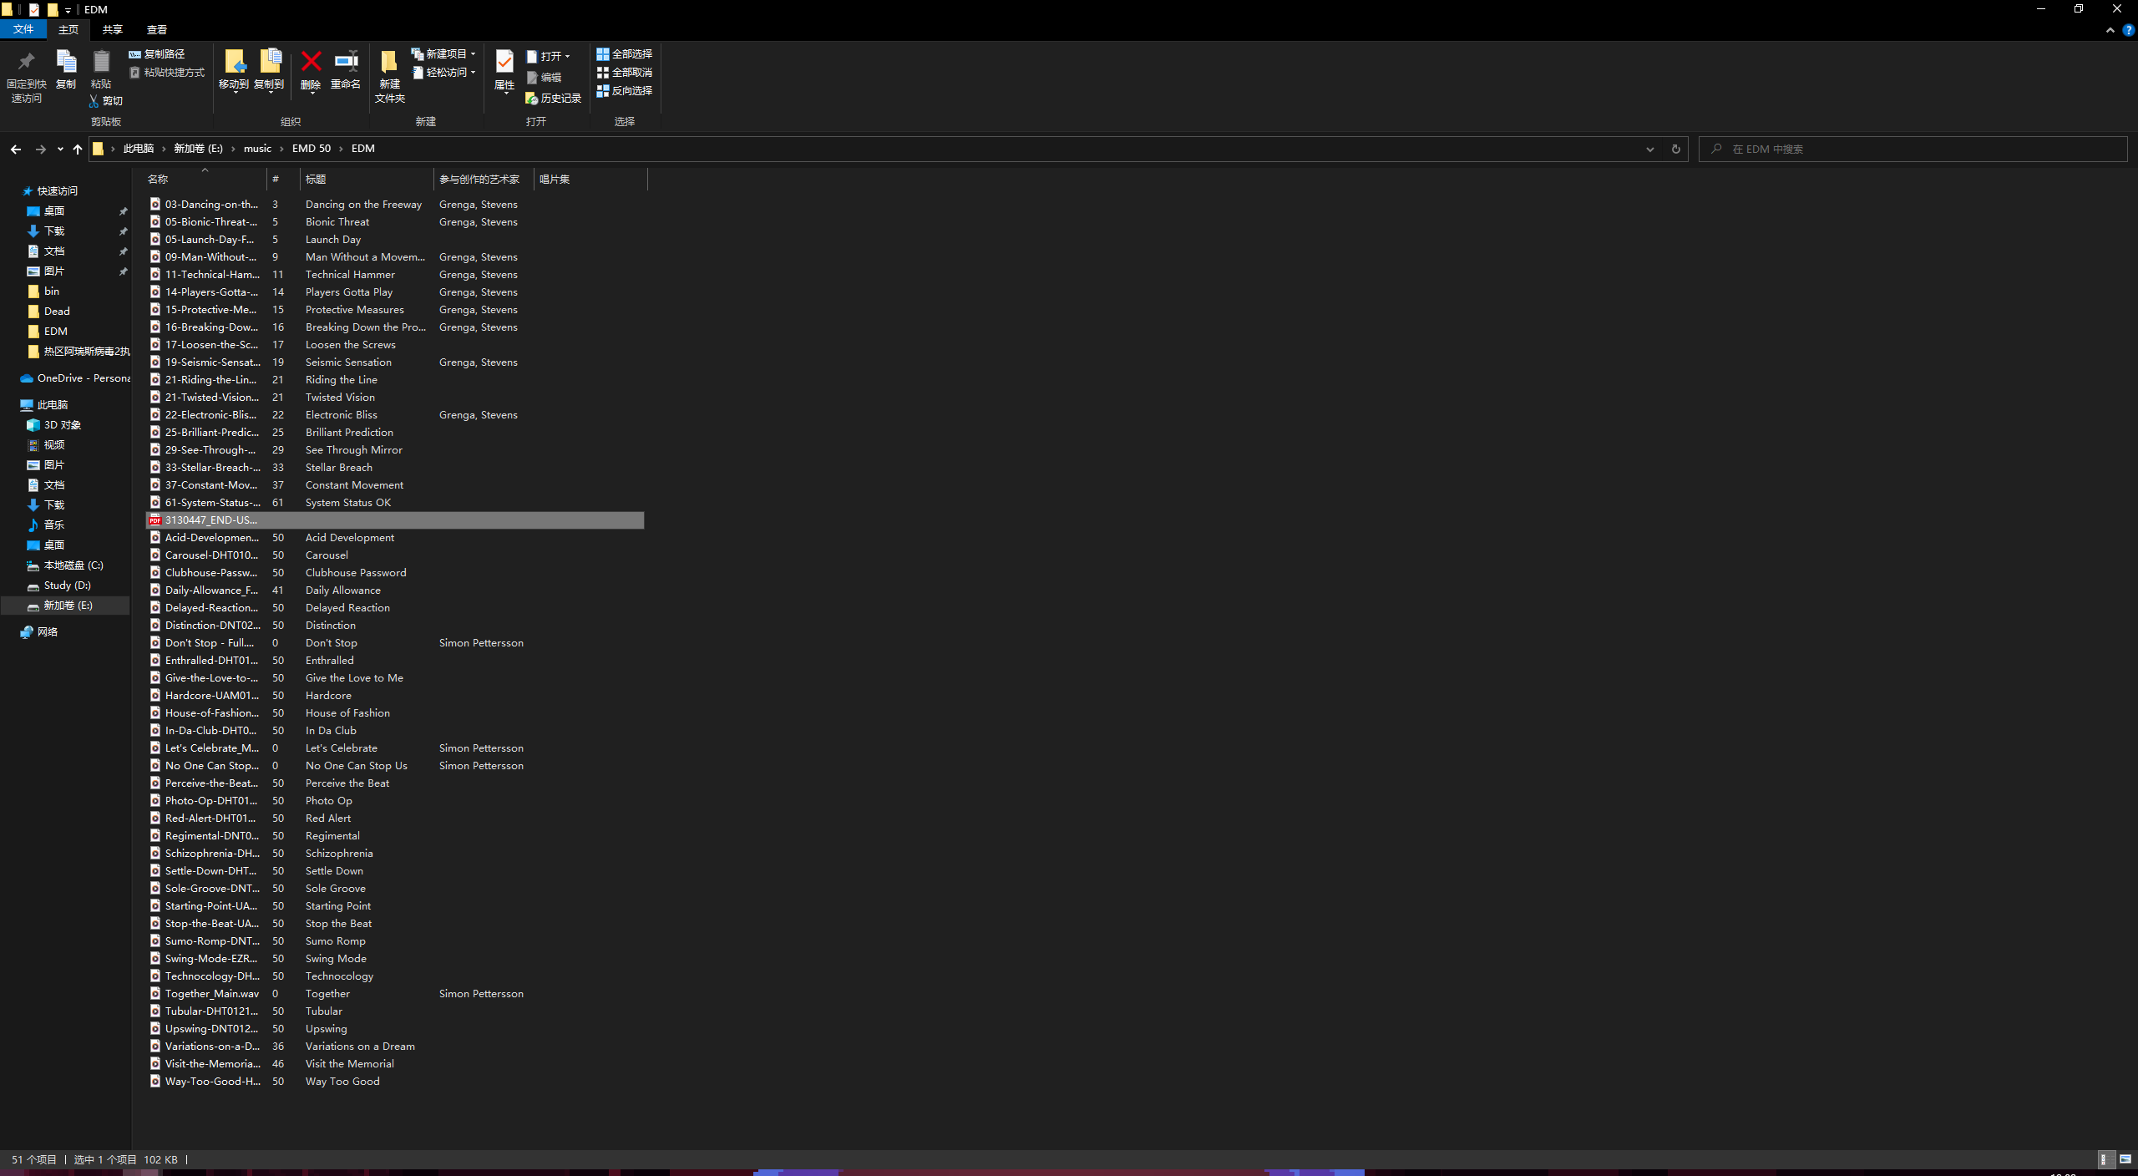Viewport: 2138px width, 1176px height.
Task: Expand the OneDrive - Perso tree item
Action: pyautogui.click(x=8, y=378)
